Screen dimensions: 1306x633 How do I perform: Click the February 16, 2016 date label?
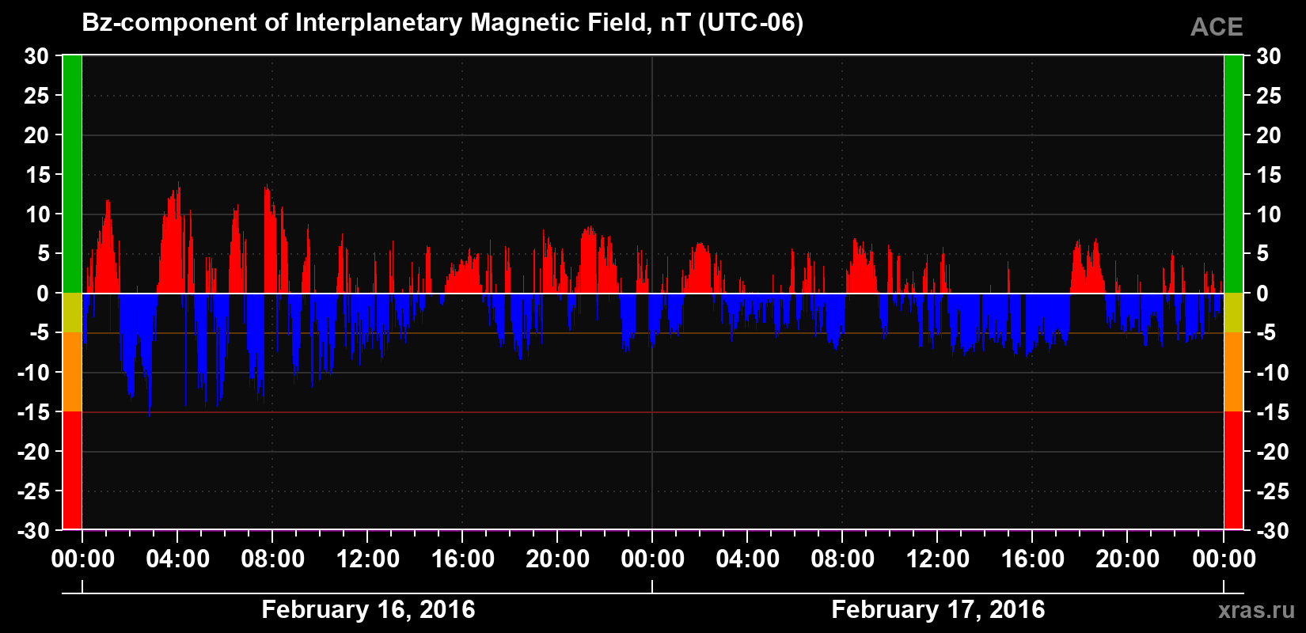coord(368,609)
